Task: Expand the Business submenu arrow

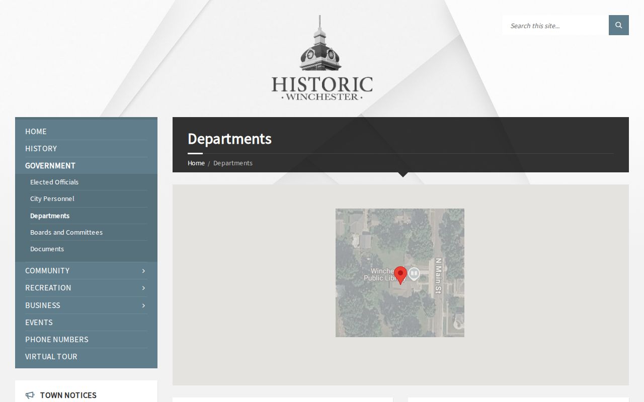Action: pos(143,306)
